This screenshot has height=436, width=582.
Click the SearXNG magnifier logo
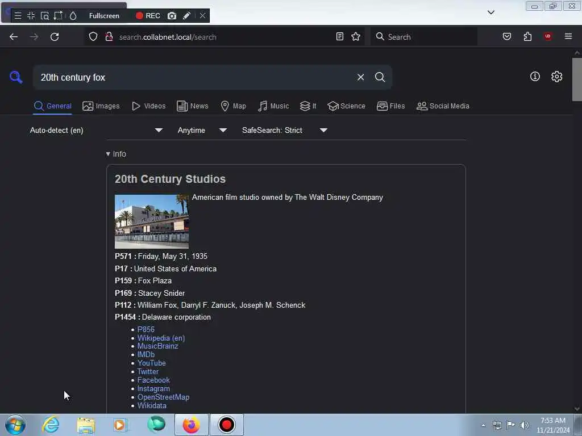(16, 77)
